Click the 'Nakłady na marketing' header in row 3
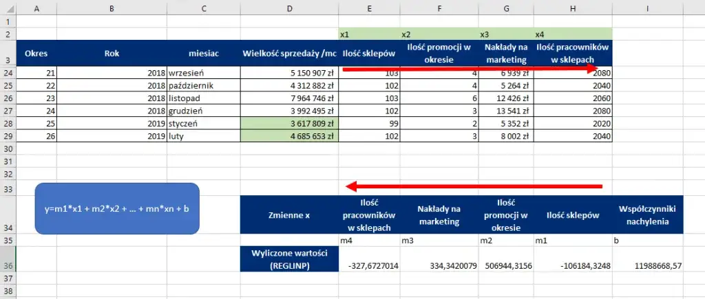 pos(506,53)
